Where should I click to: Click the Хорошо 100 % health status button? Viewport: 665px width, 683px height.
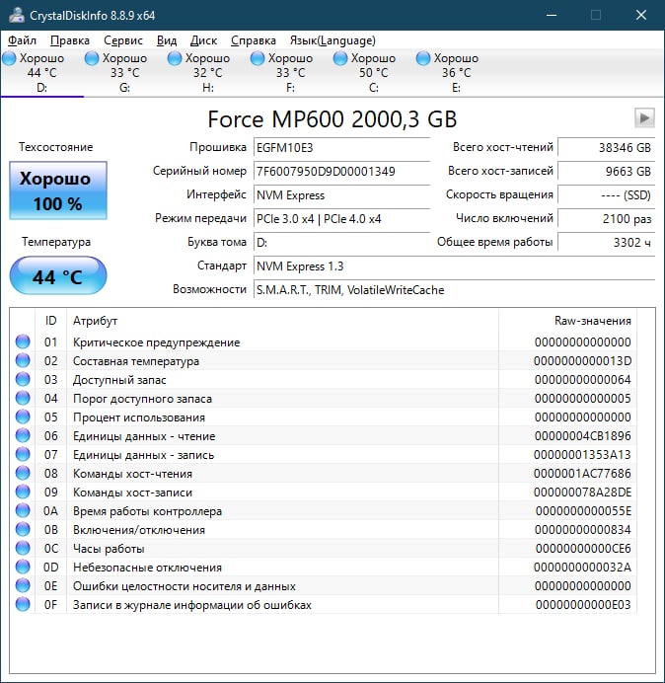point(58,190)
